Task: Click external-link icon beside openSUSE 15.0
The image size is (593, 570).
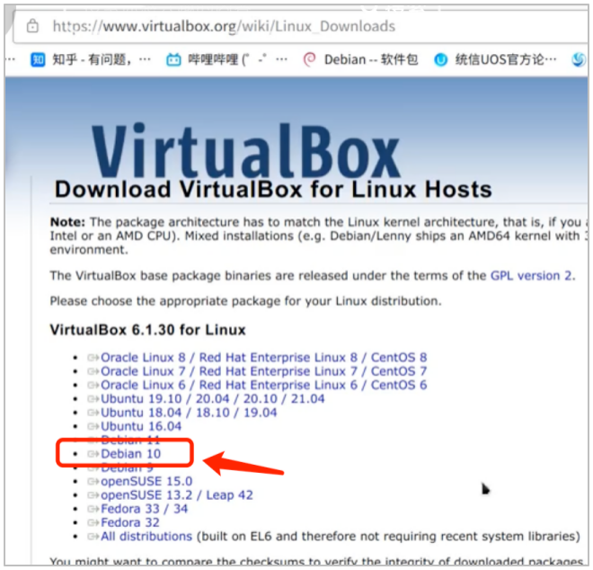Action: tap(93, 481)
